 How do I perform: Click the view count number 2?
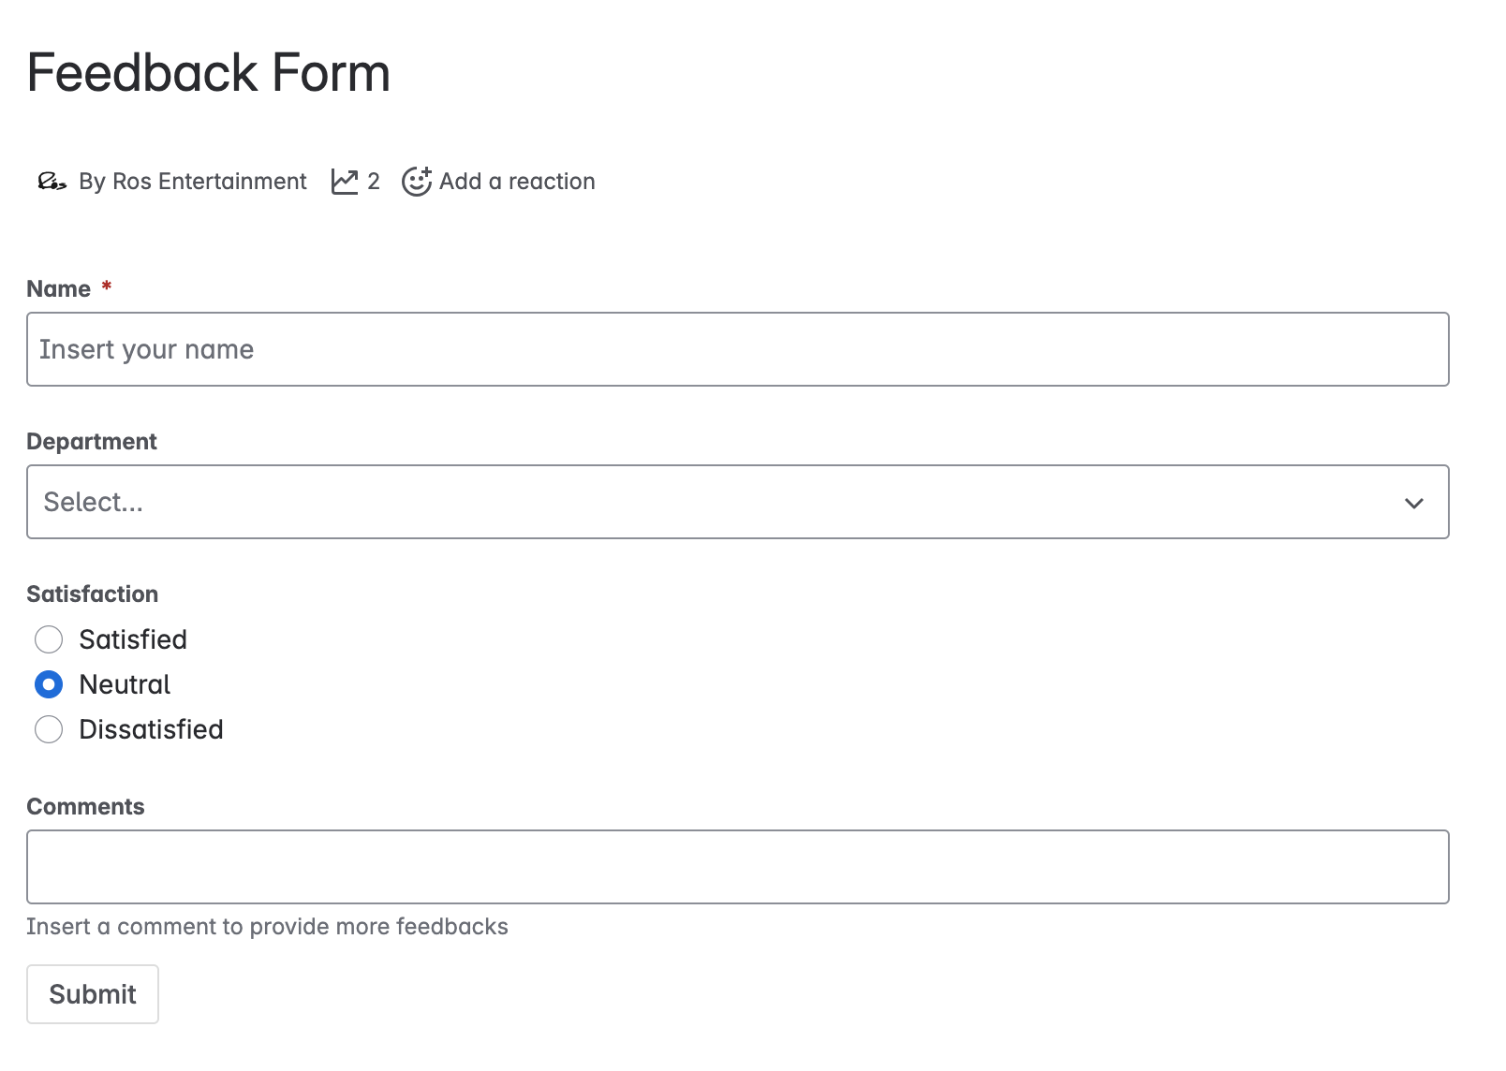click(374, 181)
